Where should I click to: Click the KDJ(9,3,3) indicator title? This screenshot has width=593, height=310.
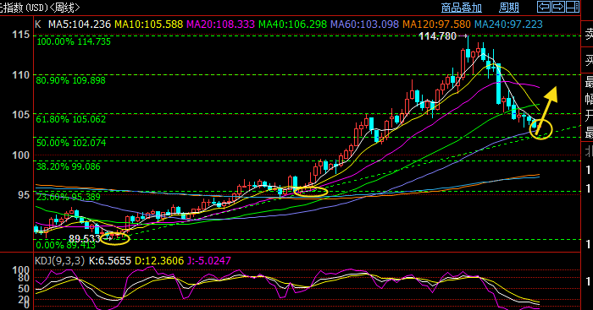pos(60,261)
